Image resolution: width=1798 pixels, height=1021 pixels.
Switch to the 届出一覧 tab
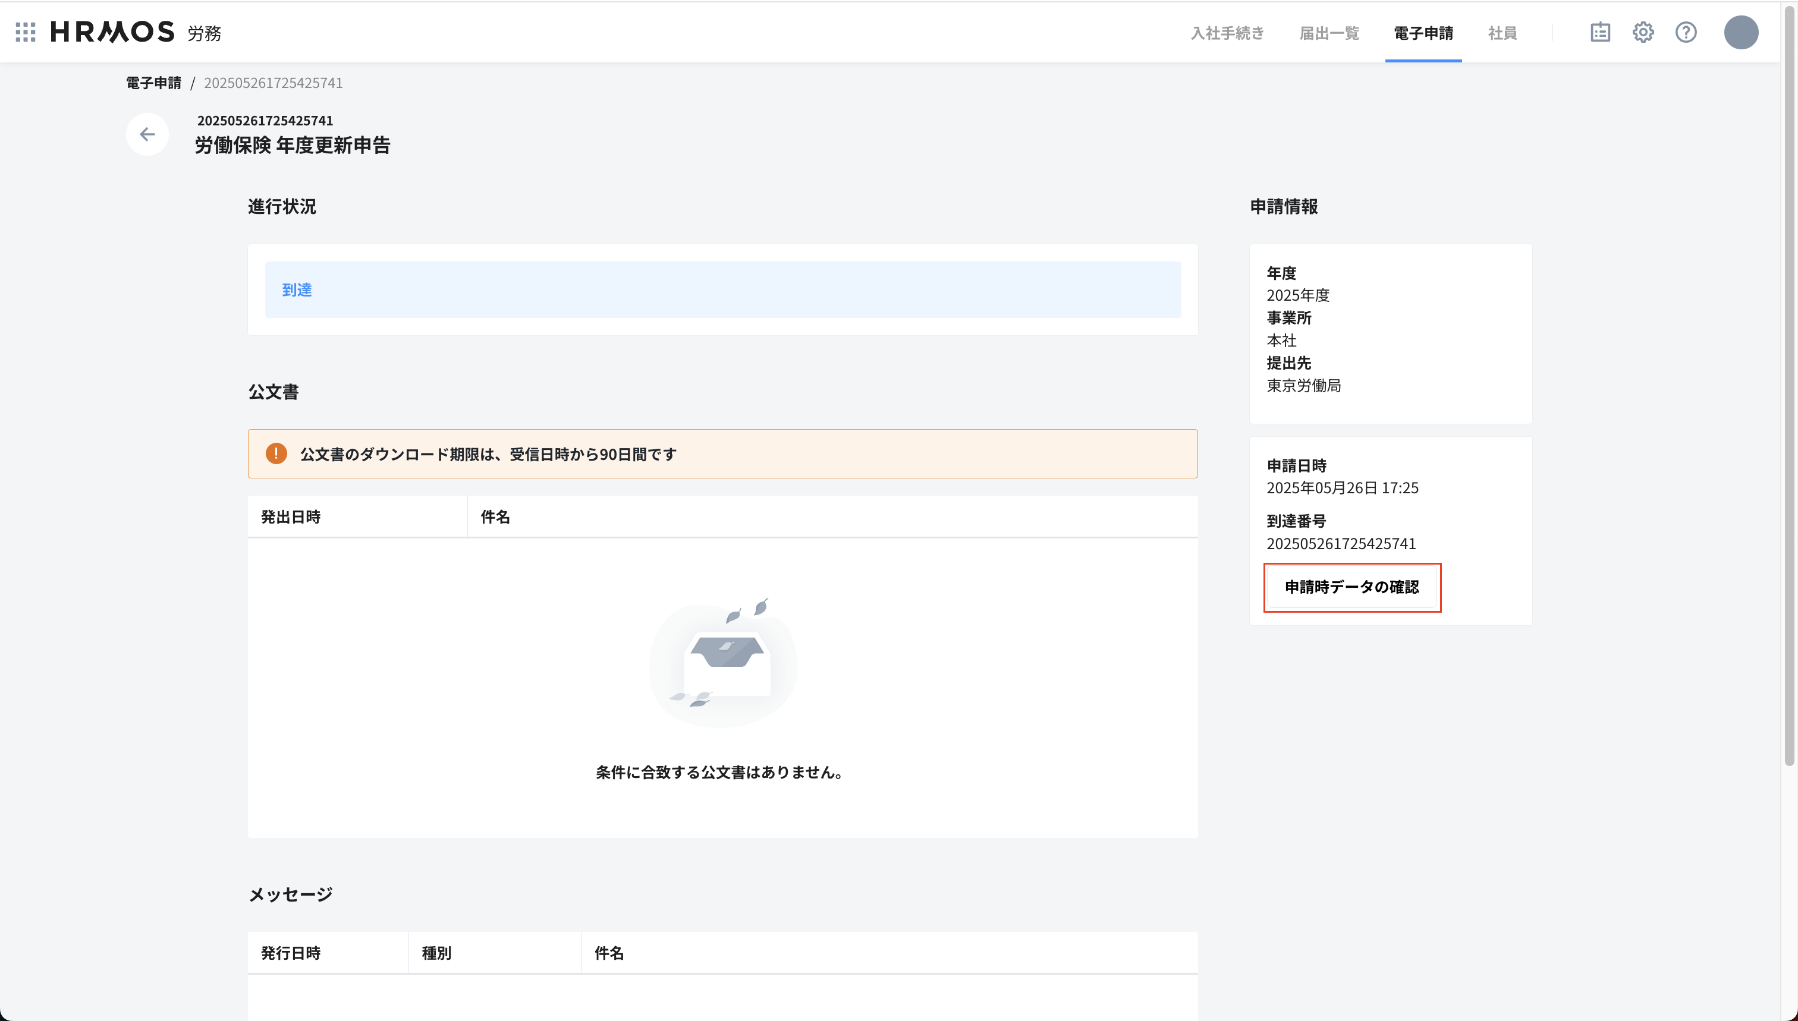1329,33
